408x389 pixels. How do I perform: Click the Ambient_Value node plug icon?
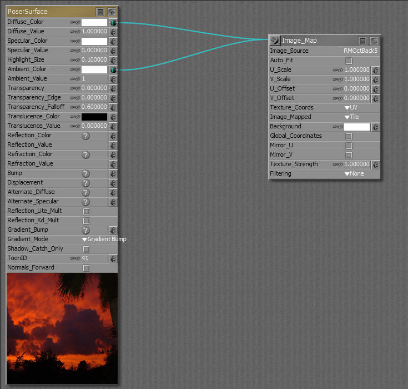(113, 79)
